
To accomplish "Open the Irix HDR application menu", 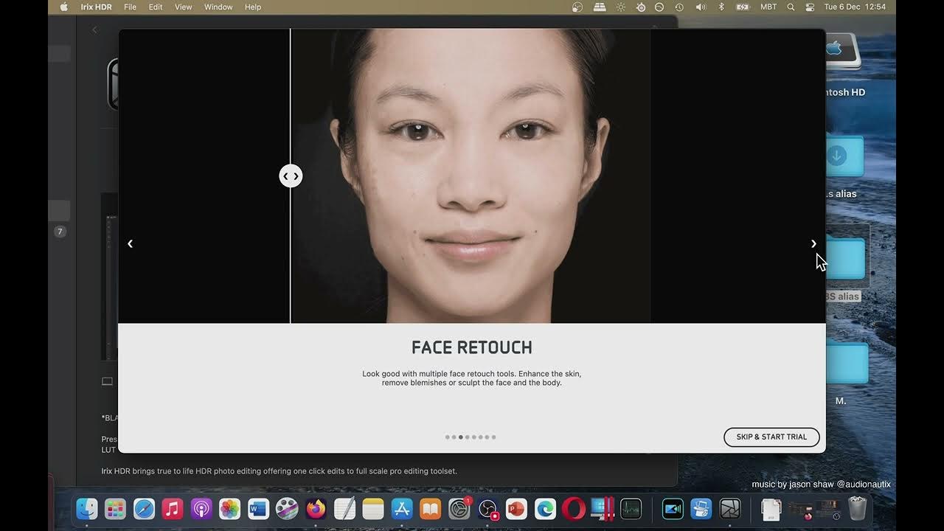I will (96, 7).
